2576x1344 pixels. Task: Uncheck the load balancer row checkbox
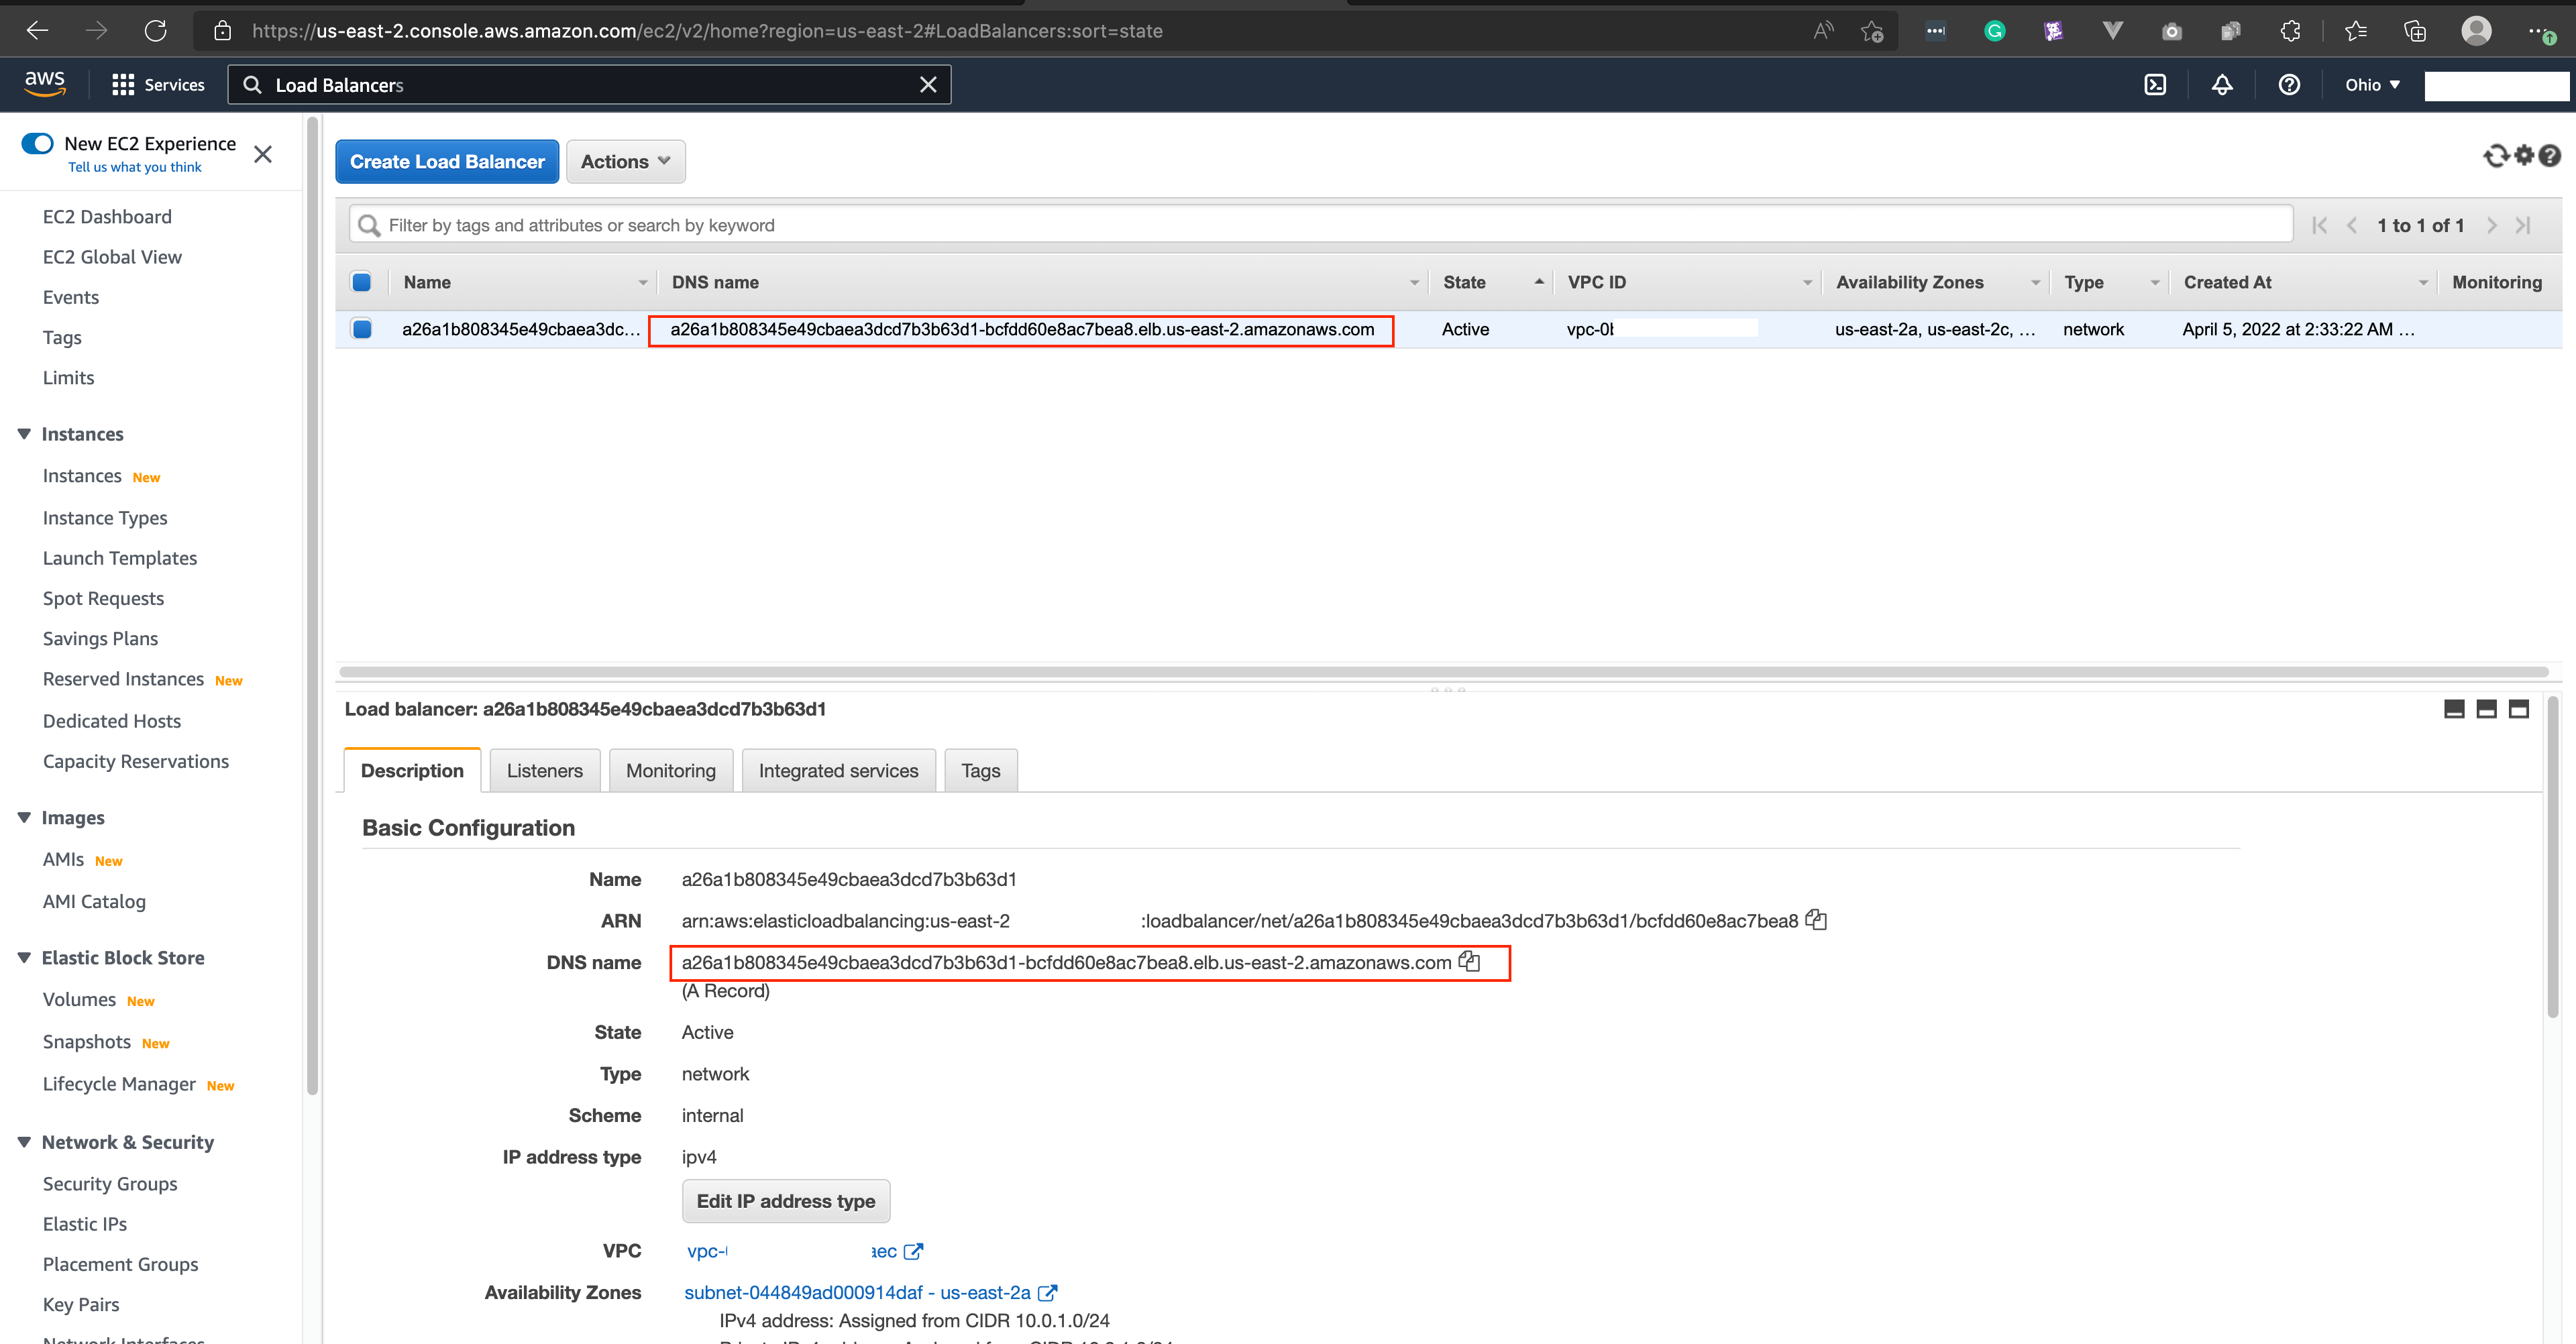click(362, 329)
